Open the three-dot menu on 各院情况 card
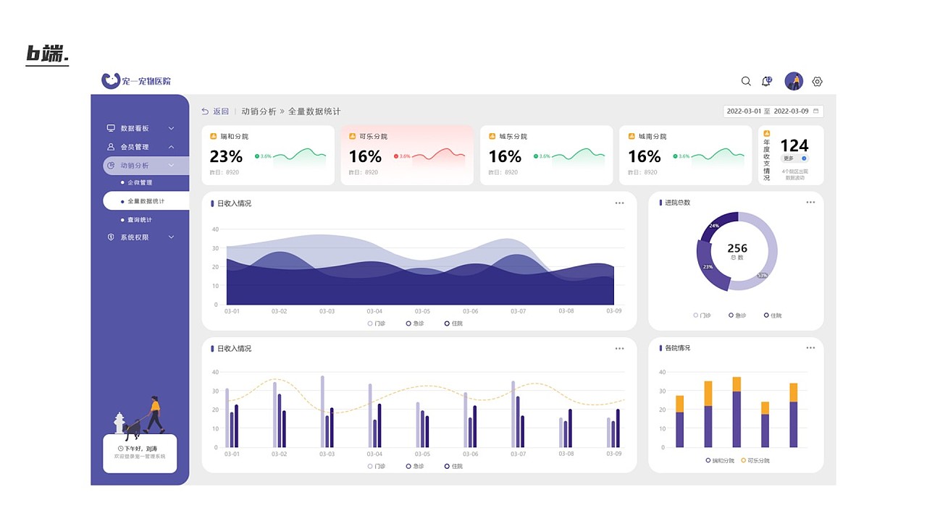 (x=810, y=348)
